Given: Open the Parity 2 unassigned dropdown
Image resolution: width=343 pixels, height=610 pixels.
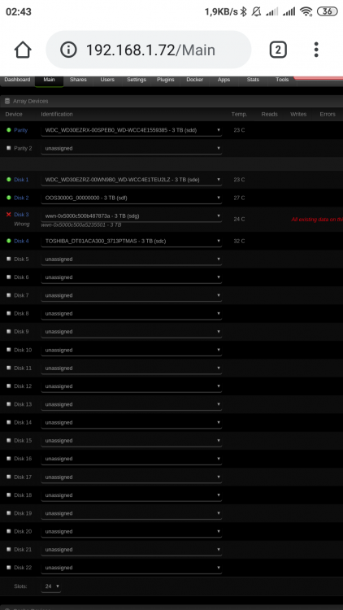Looking at the screenshot, I should coord(132,148).
